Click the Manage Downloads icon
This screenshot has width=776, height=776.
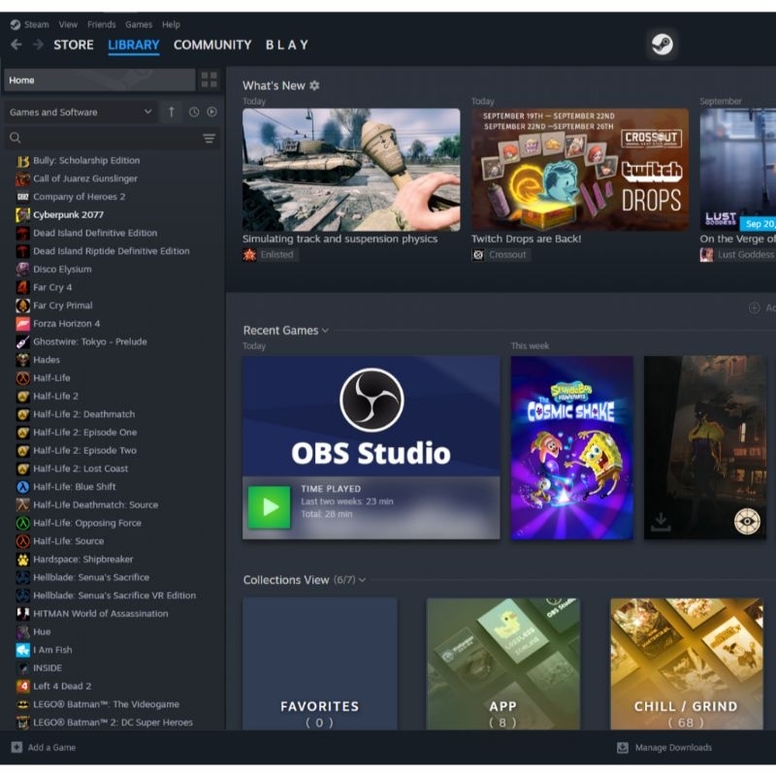[623, 747]
